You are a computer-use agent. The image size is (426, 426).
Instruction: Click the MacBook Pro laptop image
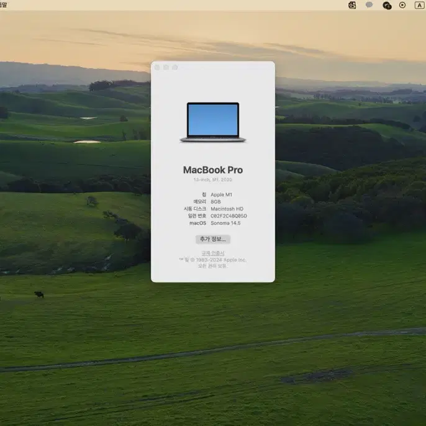(213, 122)
